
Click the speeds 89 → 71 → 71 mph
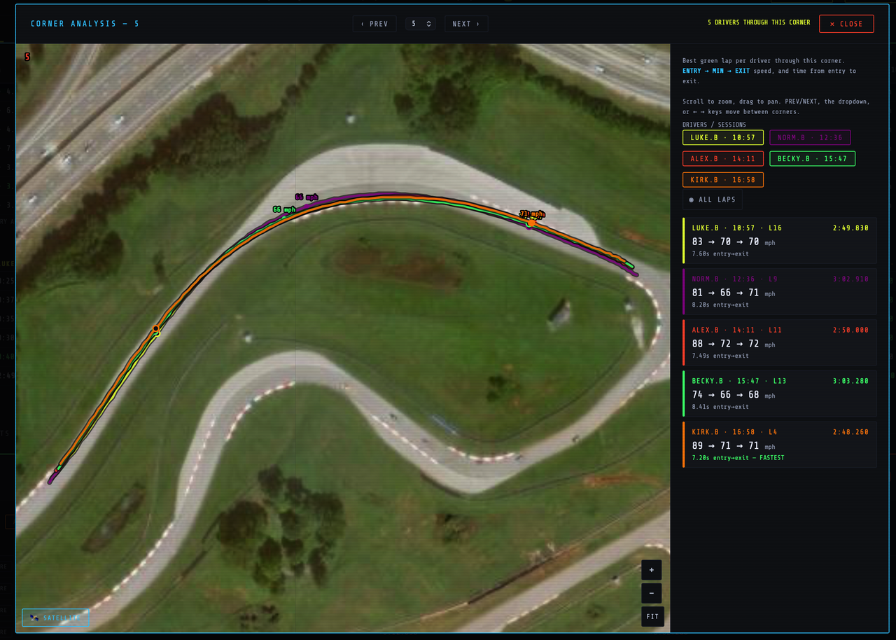point(734,446)
